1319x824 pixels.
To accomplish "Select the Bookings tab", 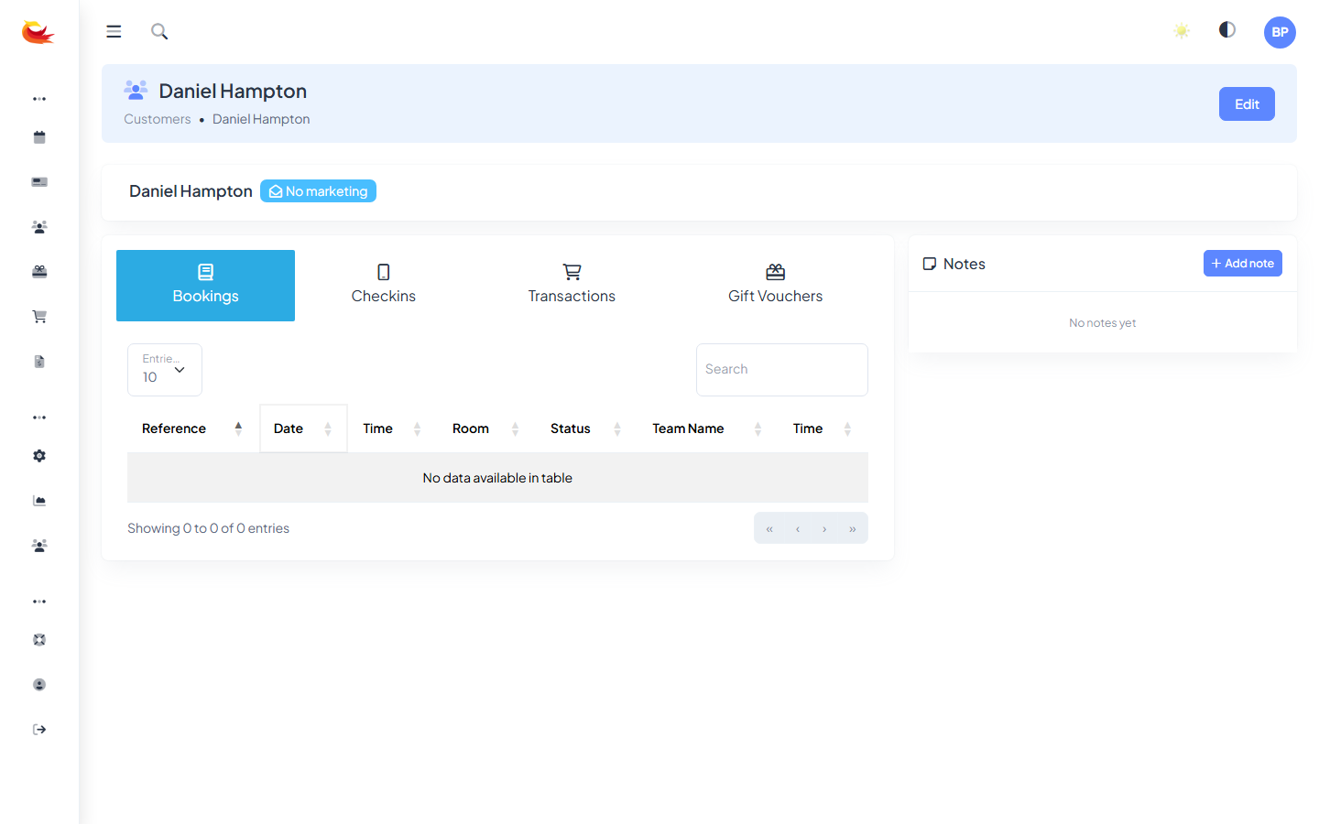I will [205, 286].
